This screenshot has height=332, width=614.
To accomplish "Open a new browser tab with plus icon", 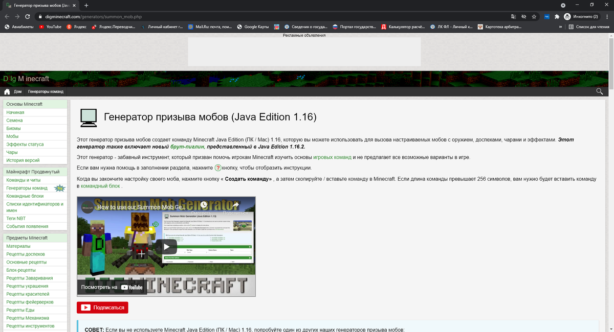I will [86, 5].
